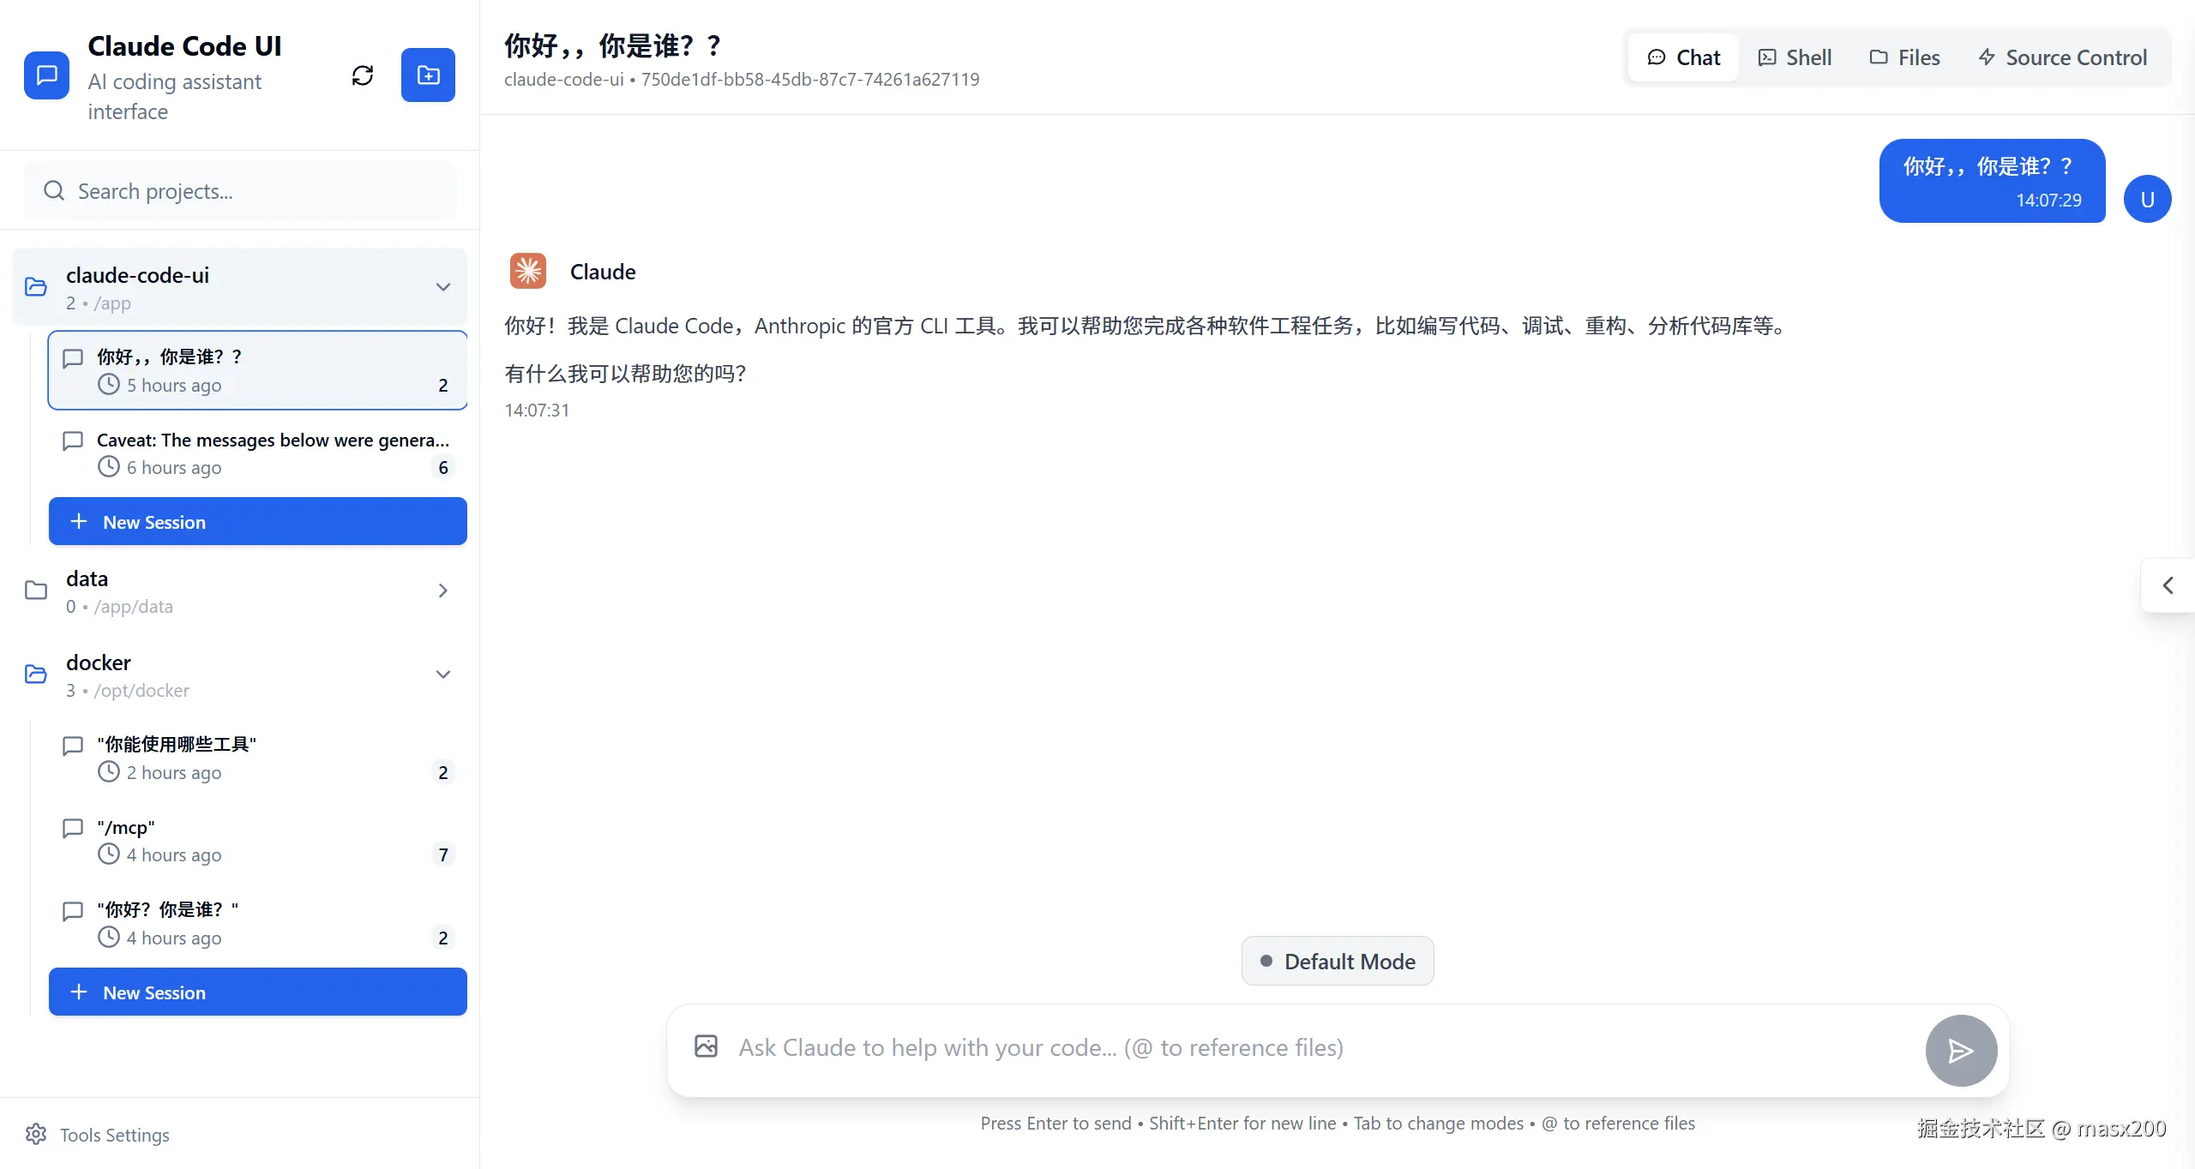Screen dimensions: 2195x1169
Task: Create a new project with the folder-plus icon
Action: 428,75
